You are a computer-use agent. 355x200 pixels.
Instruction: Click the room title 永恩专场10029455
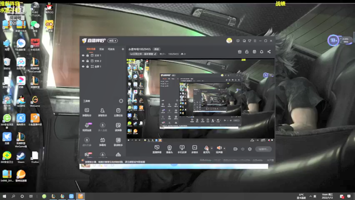139,49
